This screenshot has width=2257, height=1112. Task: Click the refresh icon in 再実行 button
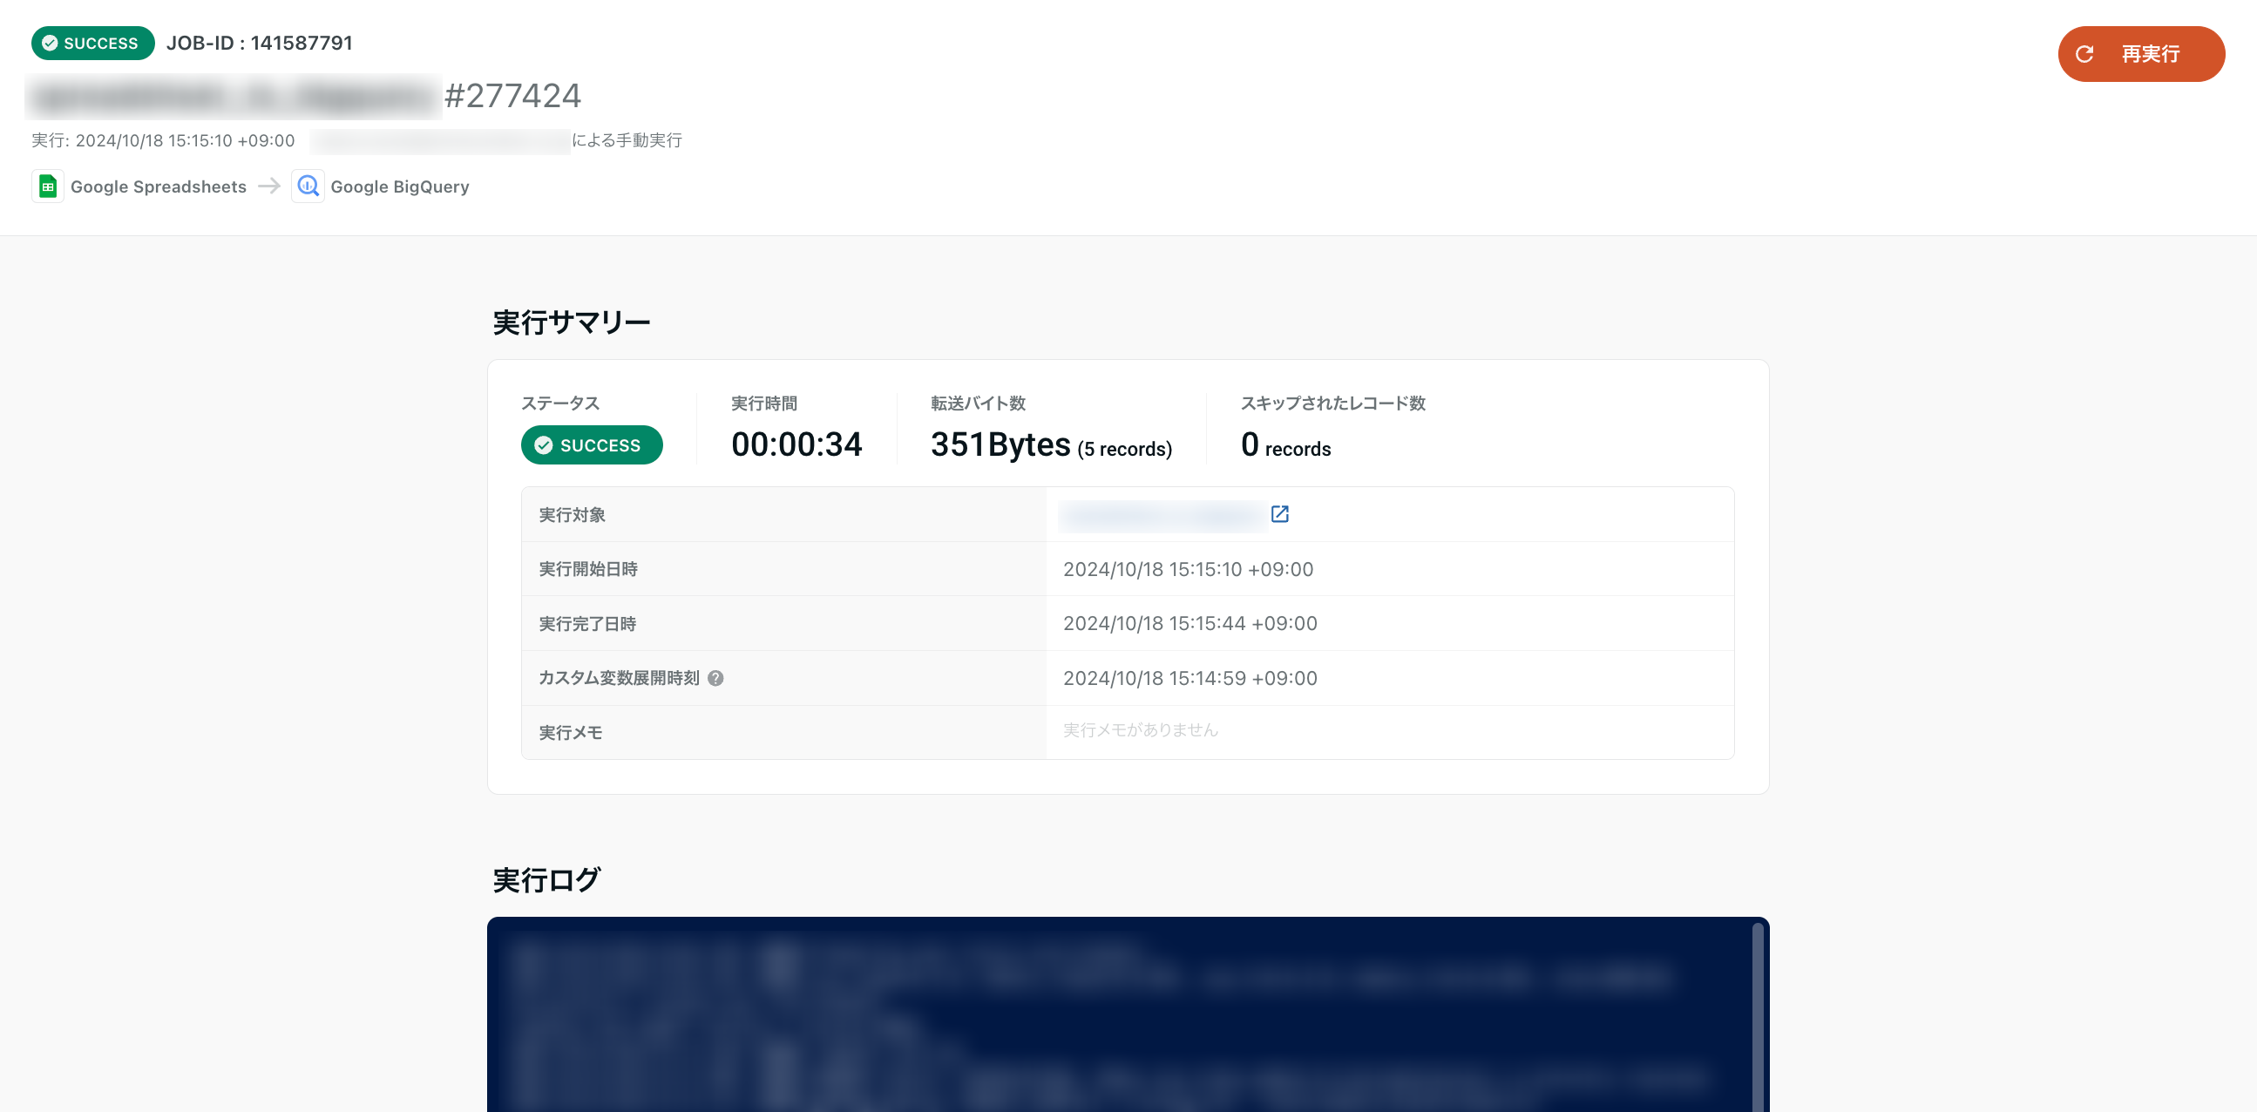coord(2084,54)
